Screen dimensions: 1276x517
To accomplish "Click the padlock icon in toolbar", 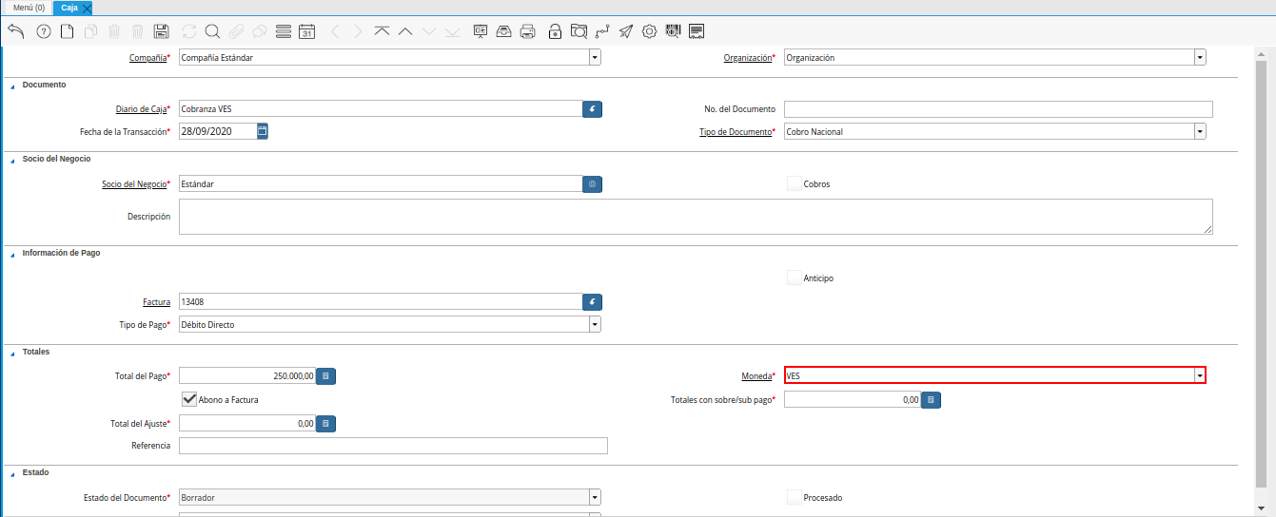I will coord(555,31).
